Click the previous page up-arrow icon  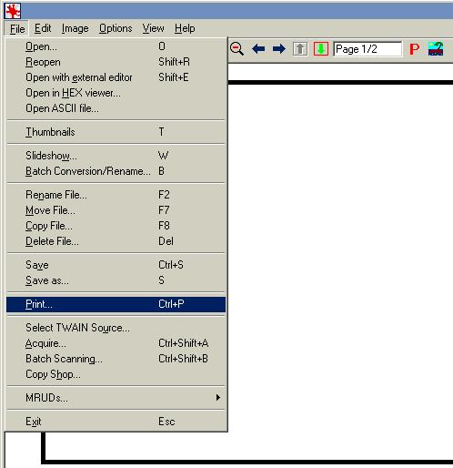[300, 49]
